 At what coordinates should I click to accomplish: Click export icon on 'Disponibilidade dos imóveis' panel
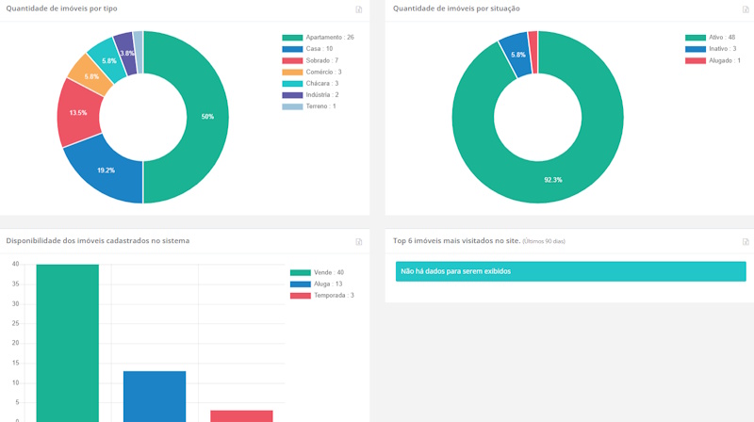[x=359, y=242]
